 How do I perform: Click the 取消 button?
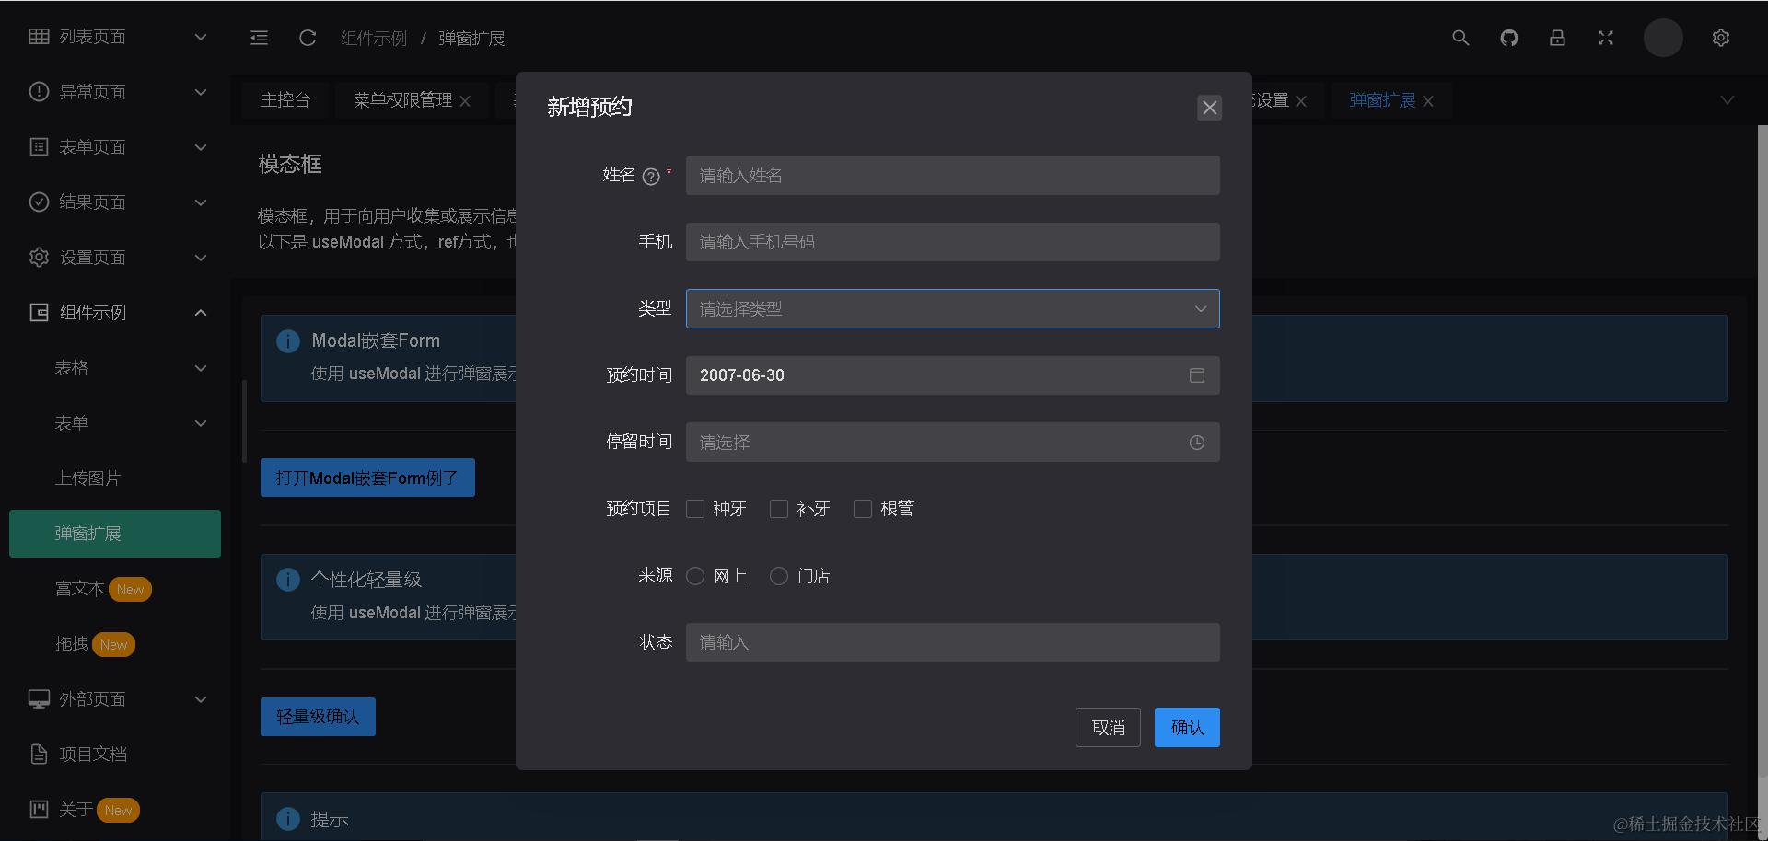(1108, 728)
